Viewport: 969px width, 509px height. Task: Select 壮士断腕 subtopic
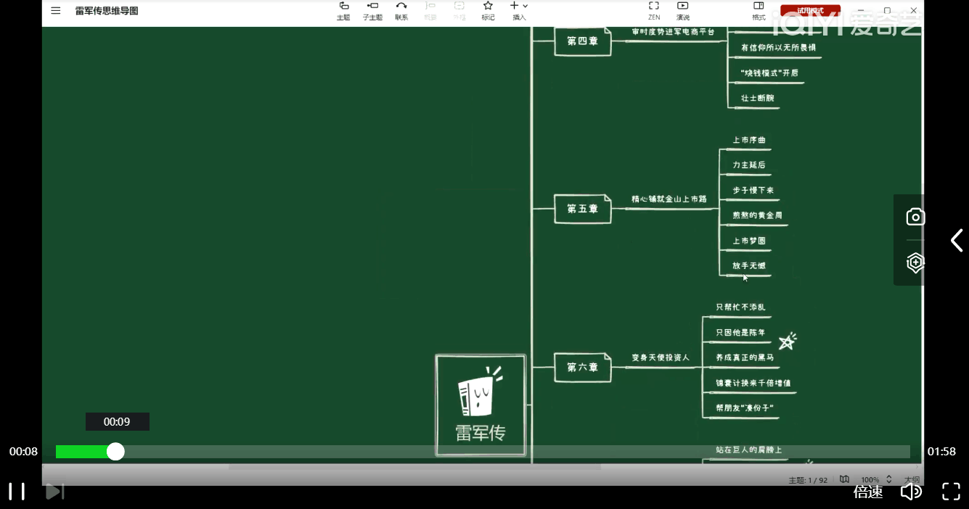pos(757,99)
